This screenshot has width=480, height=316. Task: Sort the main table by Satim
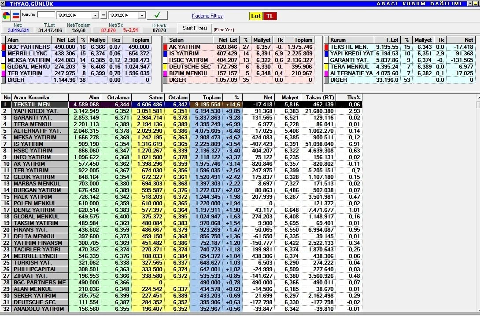click(x=148, y=98)
